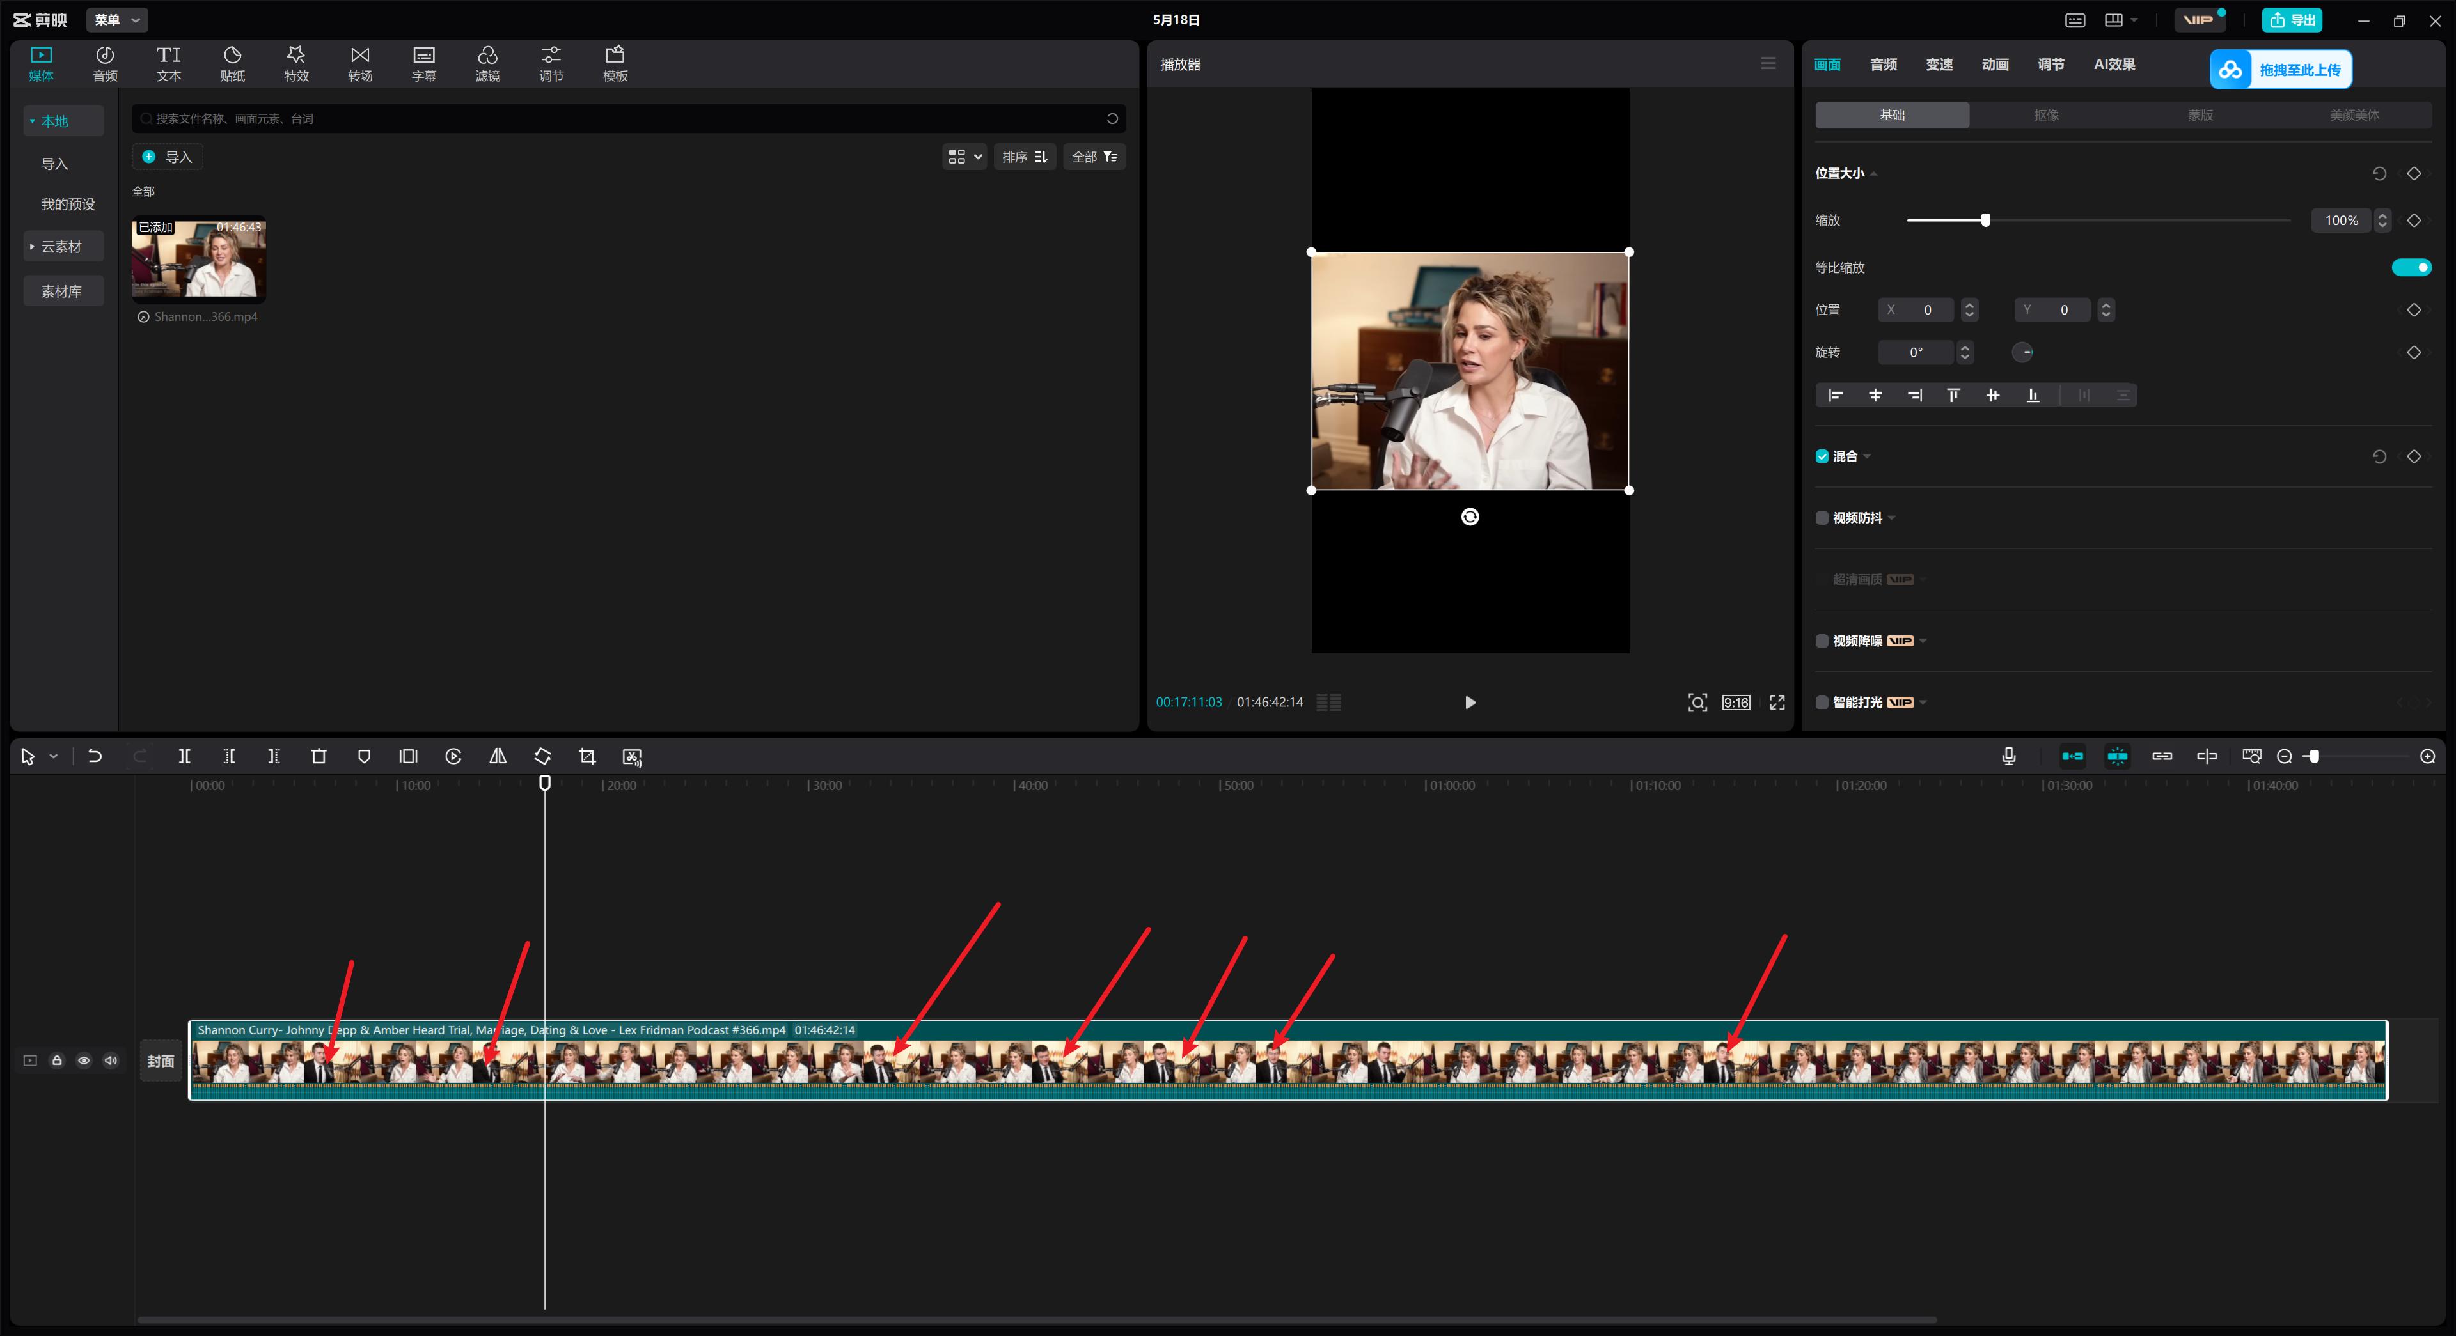The width and height of the screenshot is (2456, 1336).
Task: Click the split clip tool icon
Action: pyautogui.click(x=184, y=756)
